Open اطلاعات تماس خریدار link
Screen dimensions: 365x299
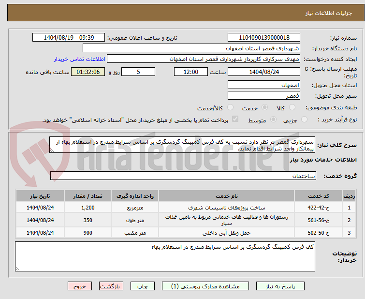click(x=80, y=59)
